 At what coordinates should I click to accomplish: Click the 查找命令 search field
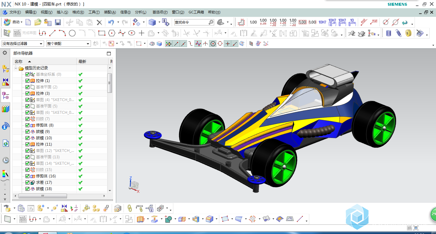191,22
